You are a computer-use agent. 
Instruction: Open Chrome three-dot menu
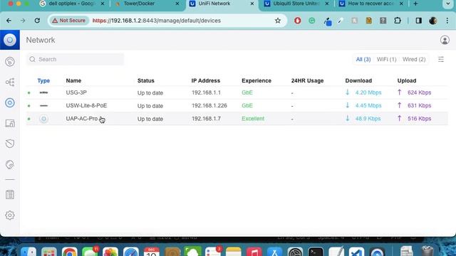coord(447,21)
